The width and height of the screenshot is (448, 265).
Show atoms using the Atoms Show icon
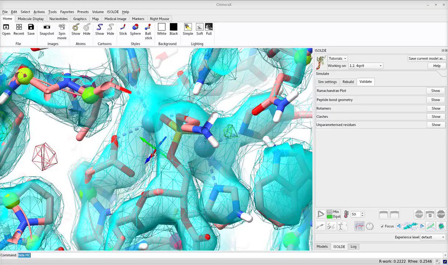click(x=76, y=27)
